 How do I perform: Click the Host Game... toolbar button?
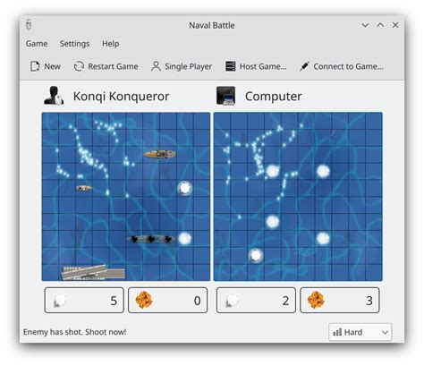tap(256, 66)
